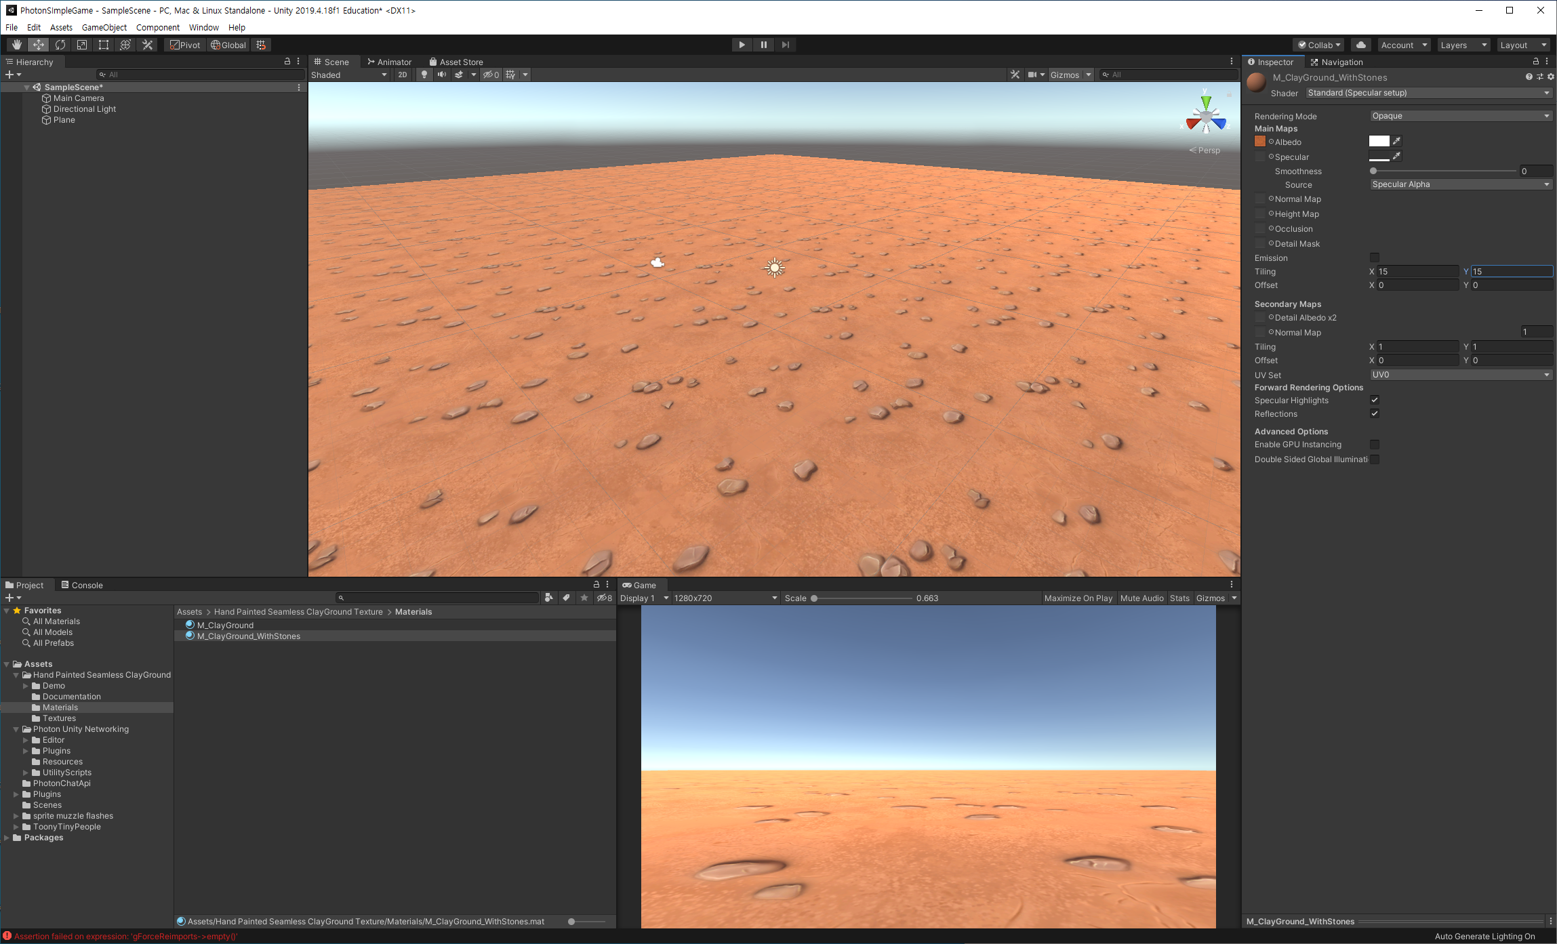1557x944 pixels.
Task: Toggle scene audio speaker icon
Action: click(441, 75)
